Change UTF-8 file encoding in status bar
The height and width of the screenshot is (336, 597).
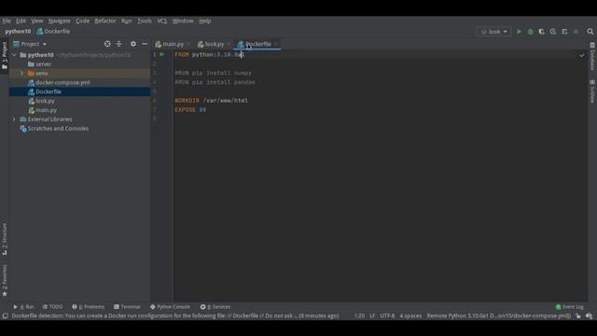tap(387, 315)
